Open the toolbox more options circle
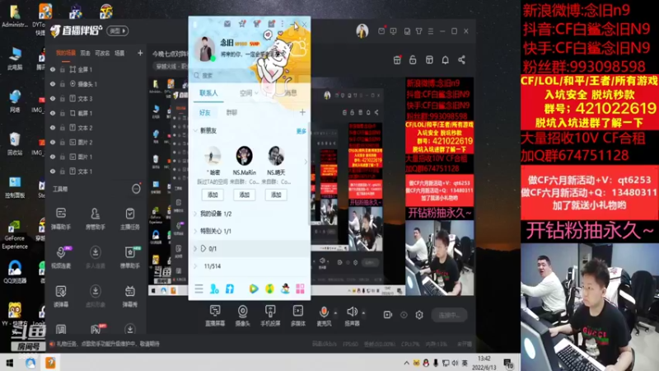 pyautogui.click(x=136, y=189)
